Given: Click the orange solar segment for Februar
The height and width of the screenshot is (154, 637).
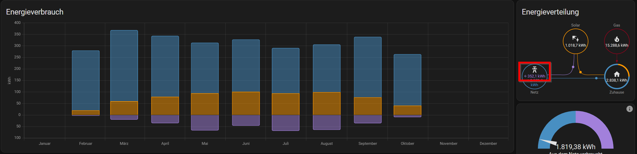Looking at the screenshot, I should [86, 113].
